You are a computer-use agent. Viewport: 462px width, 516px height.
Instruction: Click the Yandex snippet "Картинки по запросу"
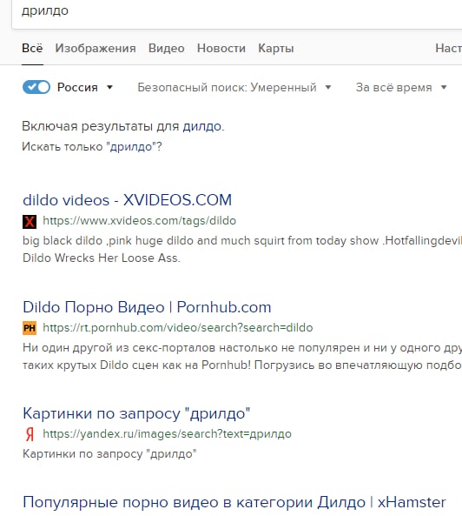tap(109, 454)
